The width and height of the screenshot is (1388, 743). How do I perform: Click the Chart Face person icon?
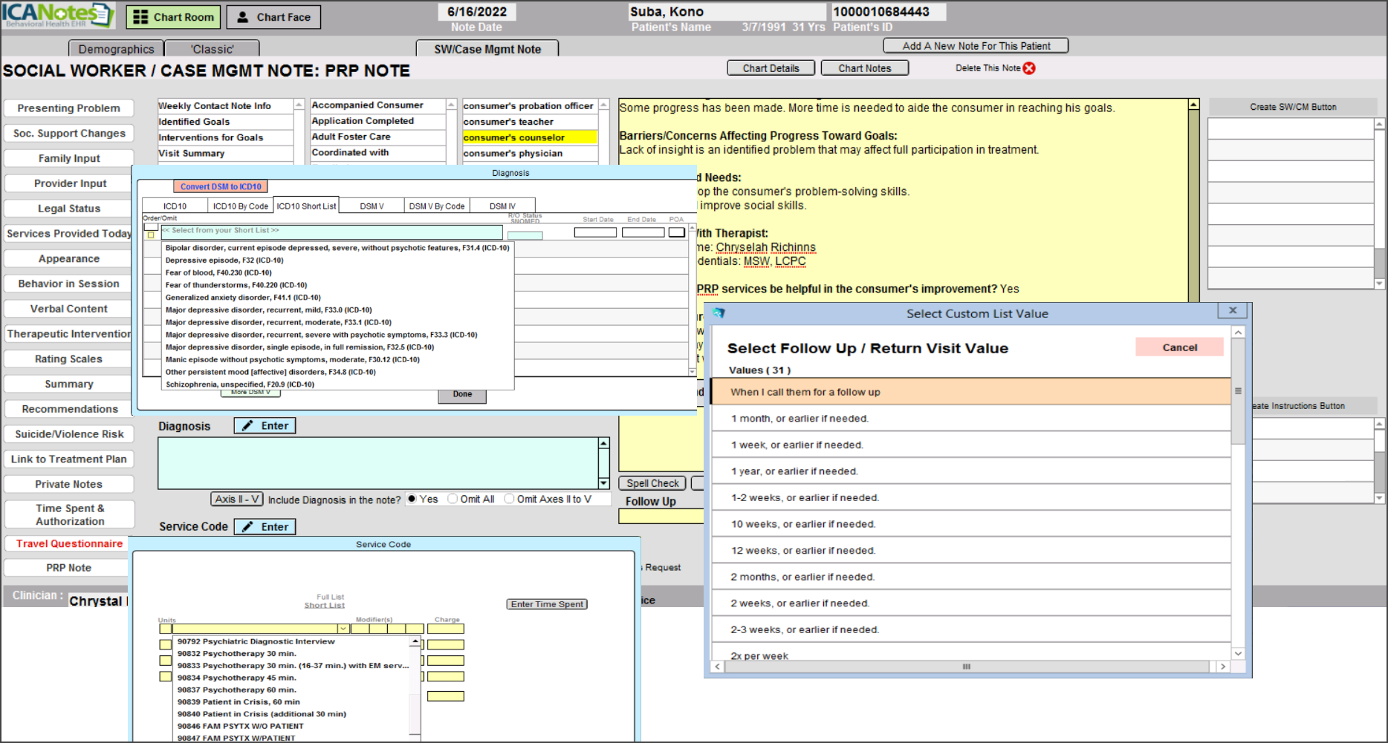coord(242,17)
